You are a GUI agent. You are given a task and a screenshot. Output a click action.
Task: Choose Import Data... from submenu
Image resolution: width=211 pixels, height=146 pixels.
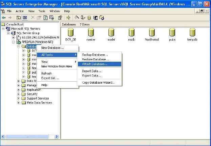click(100, 71)
